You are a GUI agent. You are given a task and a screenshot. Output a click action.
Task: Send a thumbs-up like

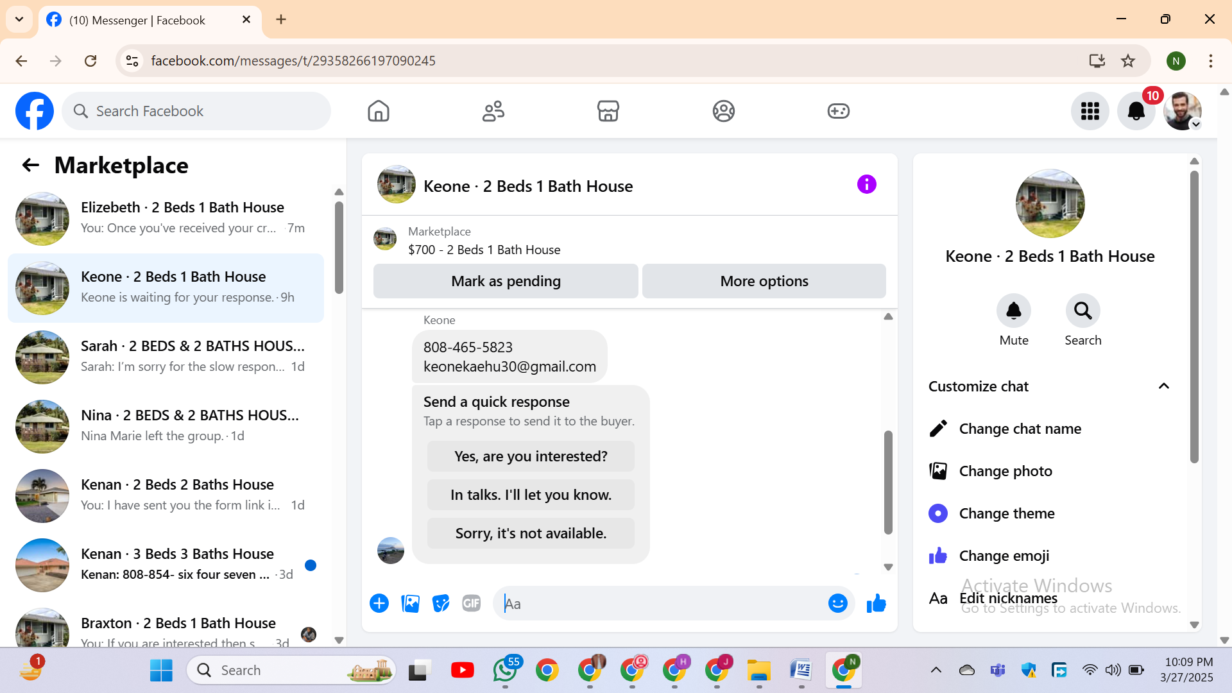[876, 603]
